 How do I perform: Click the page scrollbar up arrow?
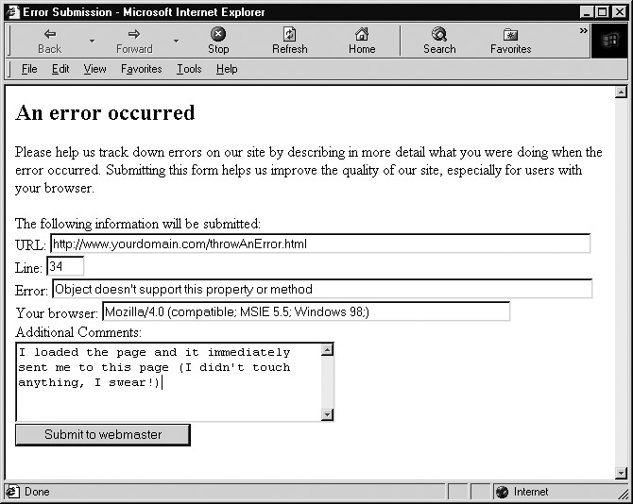[621, 92]
